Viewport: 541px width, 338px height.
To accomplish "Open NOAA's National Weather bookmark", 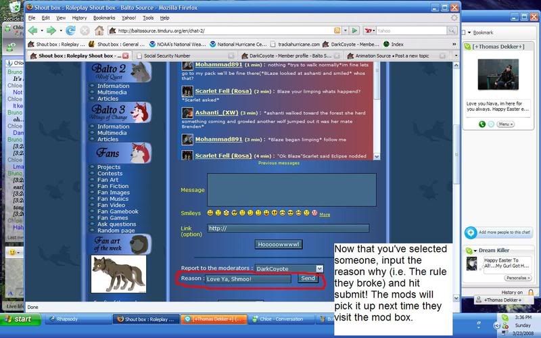I will click(x=178, y=44).
